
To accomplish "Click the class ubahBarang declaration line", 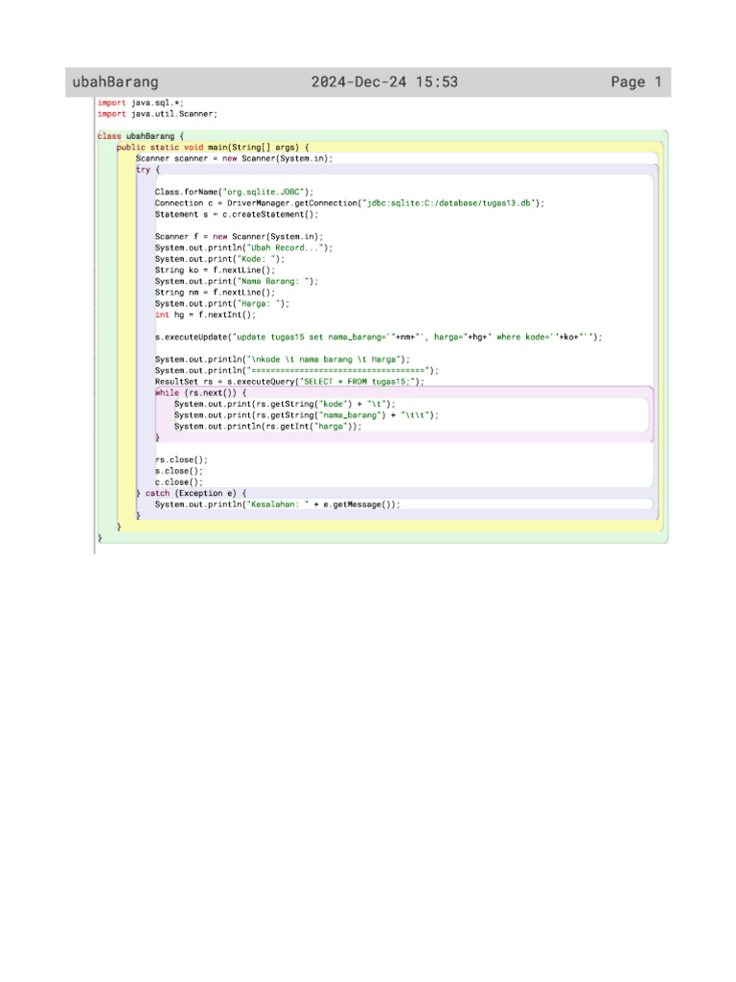I will coord(141,136).
